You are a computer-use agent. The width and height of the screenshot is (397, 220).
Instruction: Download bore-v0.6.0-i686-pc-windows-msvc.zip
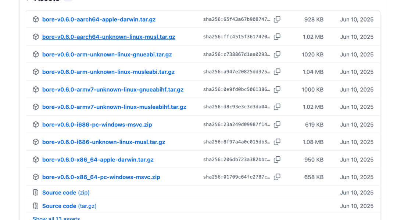coord(97,124)
